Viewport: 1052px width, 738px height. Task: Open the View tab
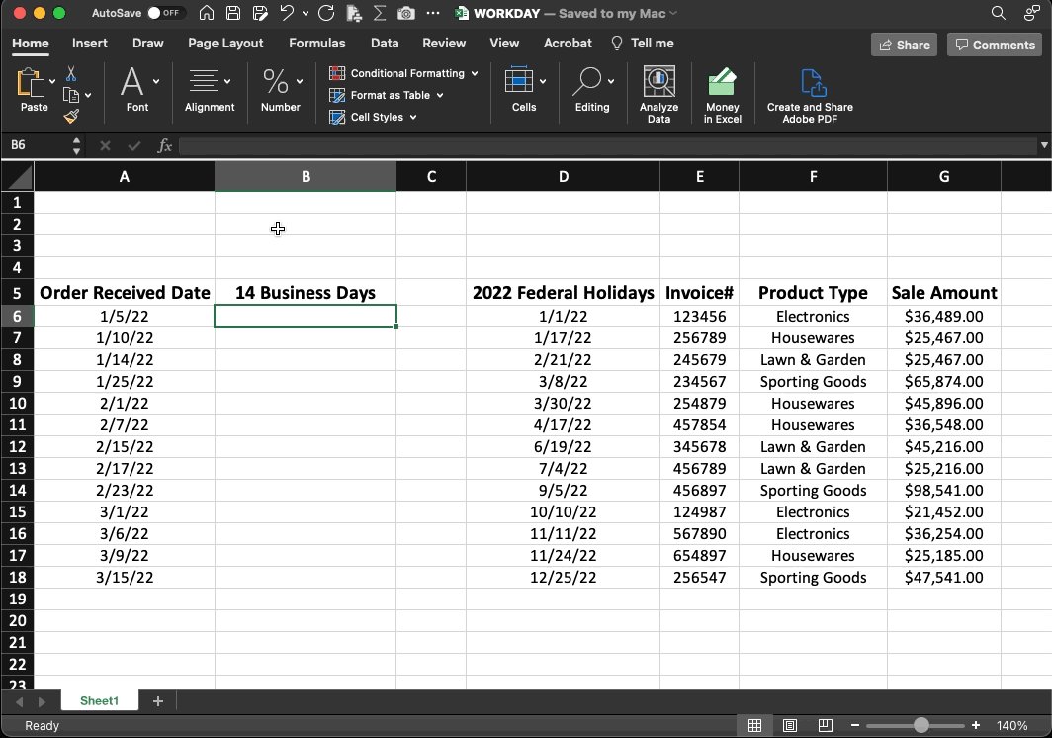(x=504, y=43)
